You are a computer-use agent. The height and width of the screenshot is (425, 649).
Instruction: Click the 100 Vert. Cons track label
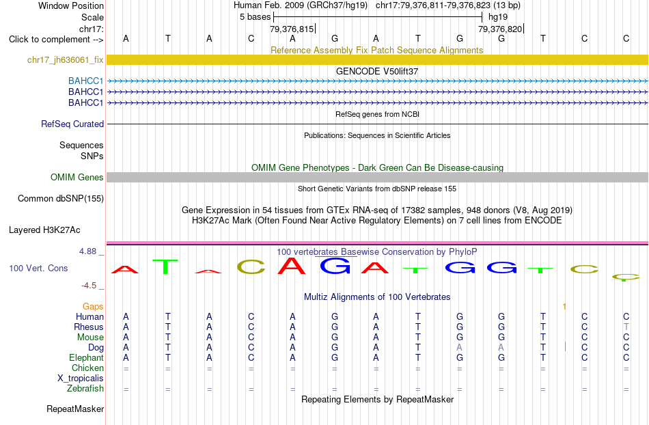click(x=38, y=268)
